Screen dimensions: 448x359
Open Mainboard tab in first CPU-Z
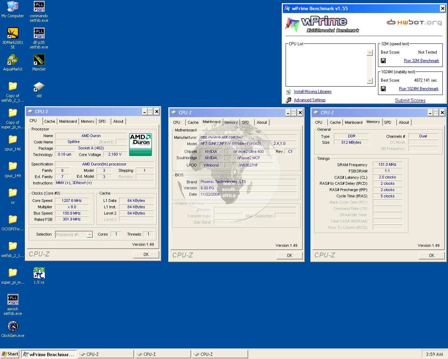68,121
